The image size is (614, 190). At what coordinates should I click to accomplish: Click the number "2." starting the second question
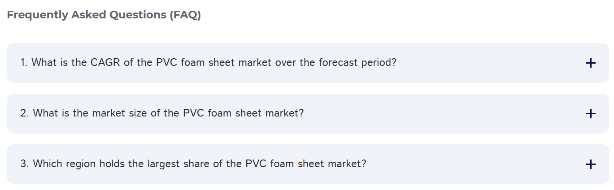25,113
